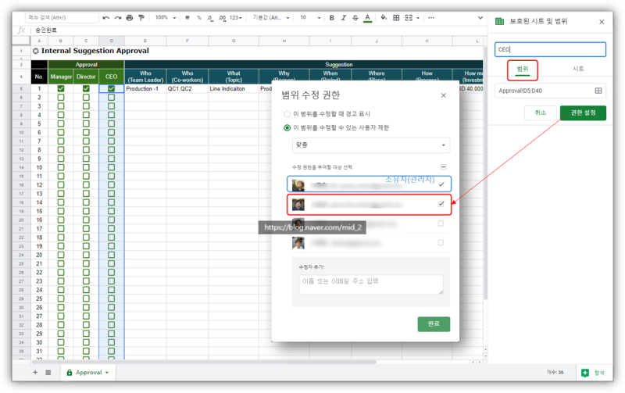Select the restrict editors radio option
The width and height of the screenshot is (625, 393).
287,128
